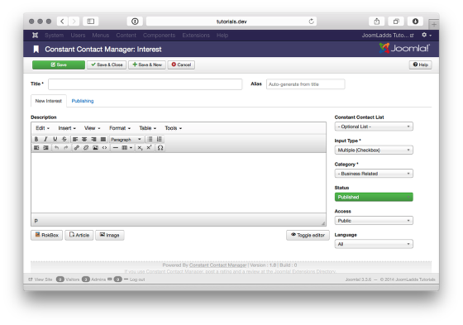Open the System admin menu
463x325 pixels.
pos(54,36)
